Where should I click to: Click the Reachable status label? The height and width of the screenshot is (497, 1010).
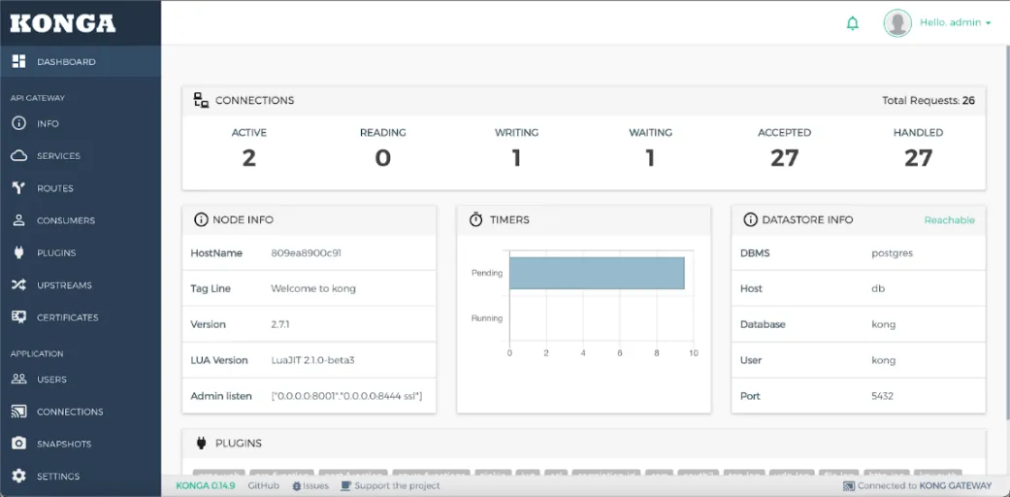tap(950, 219)
